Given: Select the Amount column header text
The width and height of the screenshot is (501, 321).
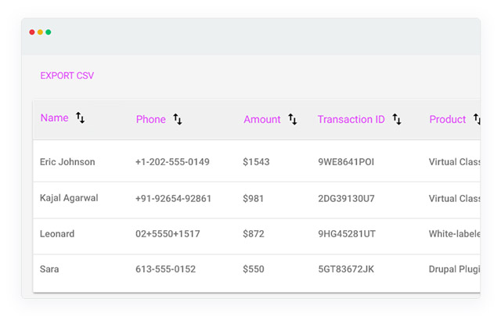Looking at the screenshot, I should [x=262, y=119].
